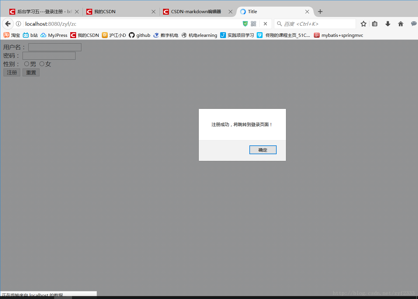Open the b站 bookmark
The width and height of the screenshot is (418, 299).
coord(30,35)
